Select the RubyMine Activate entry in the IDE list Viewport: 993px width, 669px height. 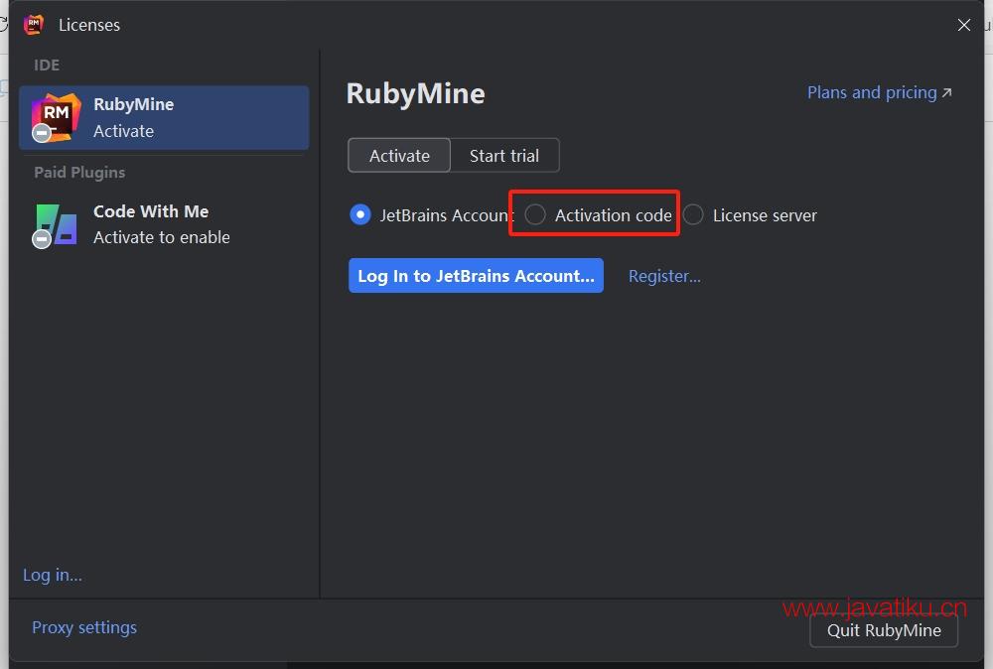tap(164, 118)
